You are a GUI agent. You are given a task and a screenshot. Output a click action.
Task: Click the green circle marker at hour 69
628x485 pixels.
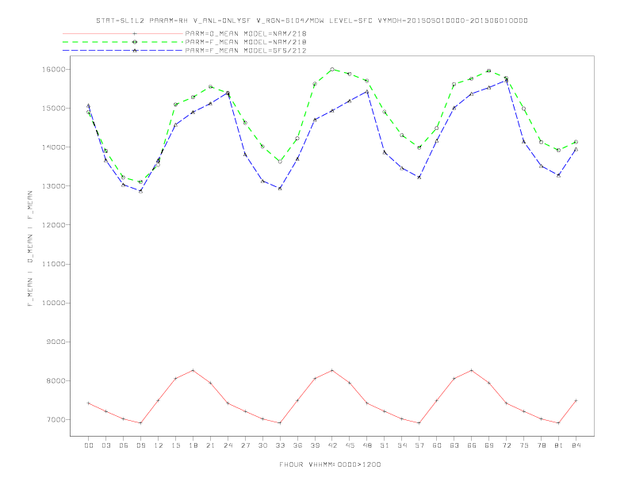pos(488,71)
